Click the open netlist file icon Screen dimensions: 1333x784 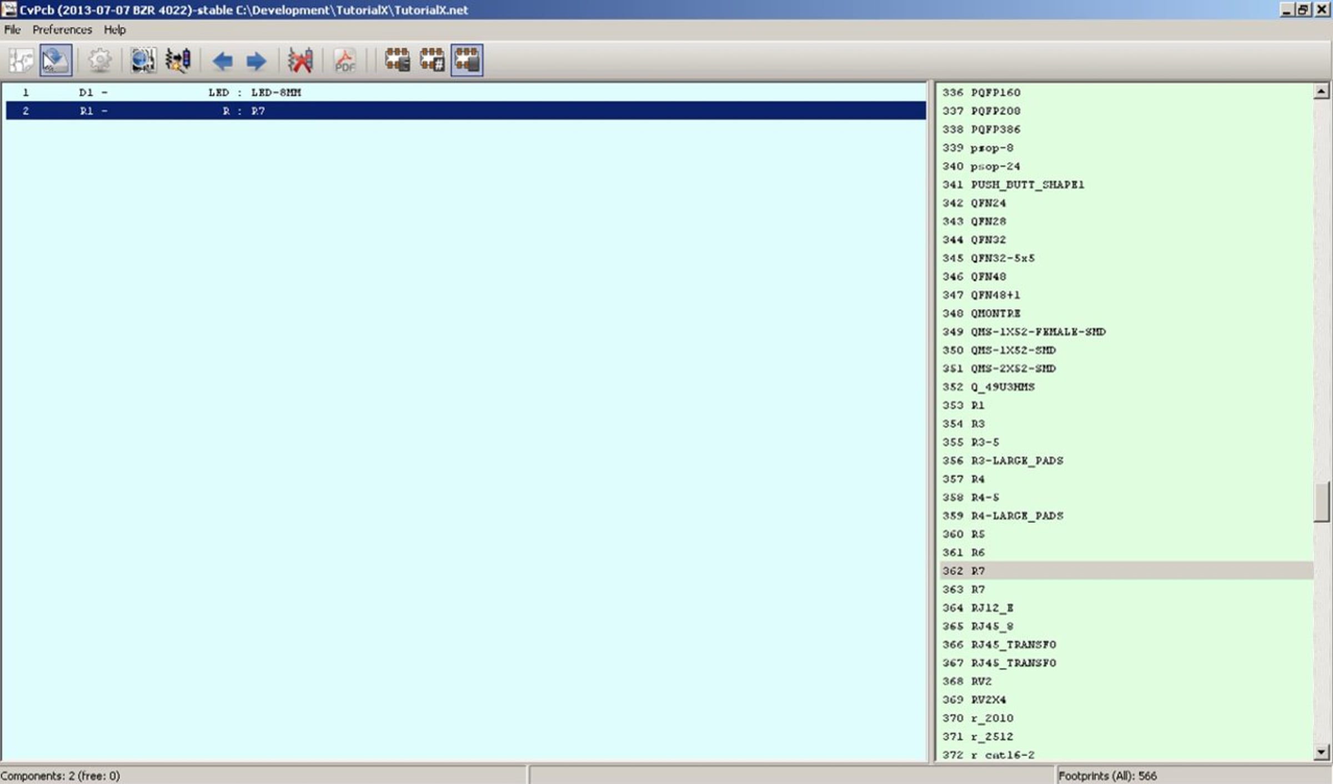(21, 60)
